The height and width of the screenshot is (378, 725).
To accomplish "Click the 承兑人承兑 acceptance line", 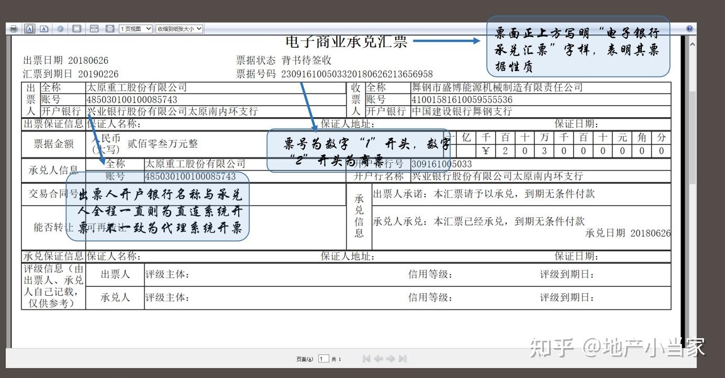I will [478, 221].
